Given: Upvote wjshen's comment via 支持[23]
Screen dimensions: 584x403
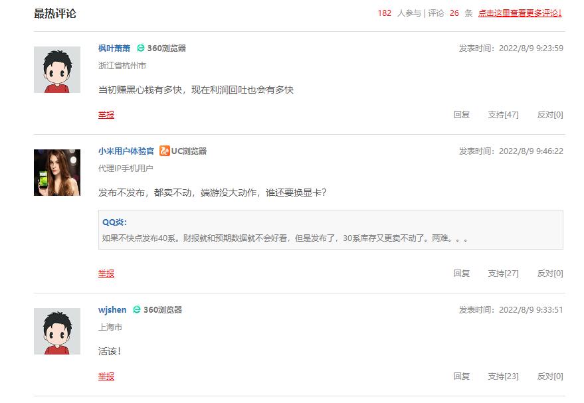Looking at the screenshot, I should [x=504, y=376].
